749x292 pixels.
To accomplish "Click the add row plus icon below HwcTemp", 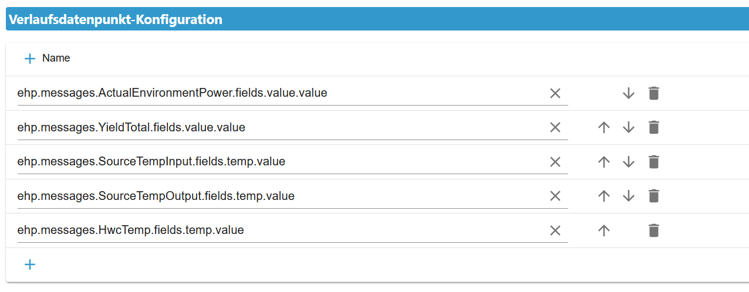I will pos(30,264).
